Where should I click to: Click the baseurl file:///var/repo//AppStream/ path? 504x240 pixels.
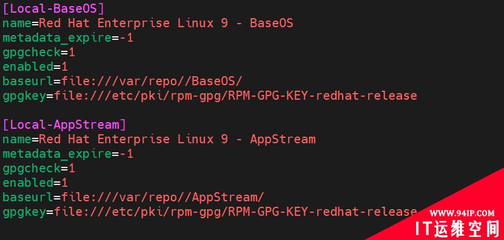coord(163,198)
